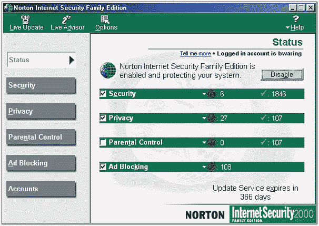This screenshot has width=319, height=226.
Task: Open the Ad Blocking sidebar section
Action: click(x=41, y=163)
